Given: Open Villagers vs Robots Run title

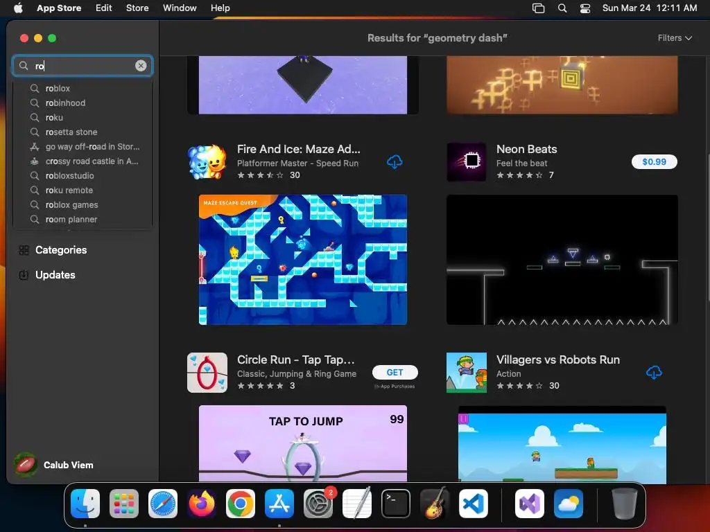Looking at the screenshot, I should (558, 360).
